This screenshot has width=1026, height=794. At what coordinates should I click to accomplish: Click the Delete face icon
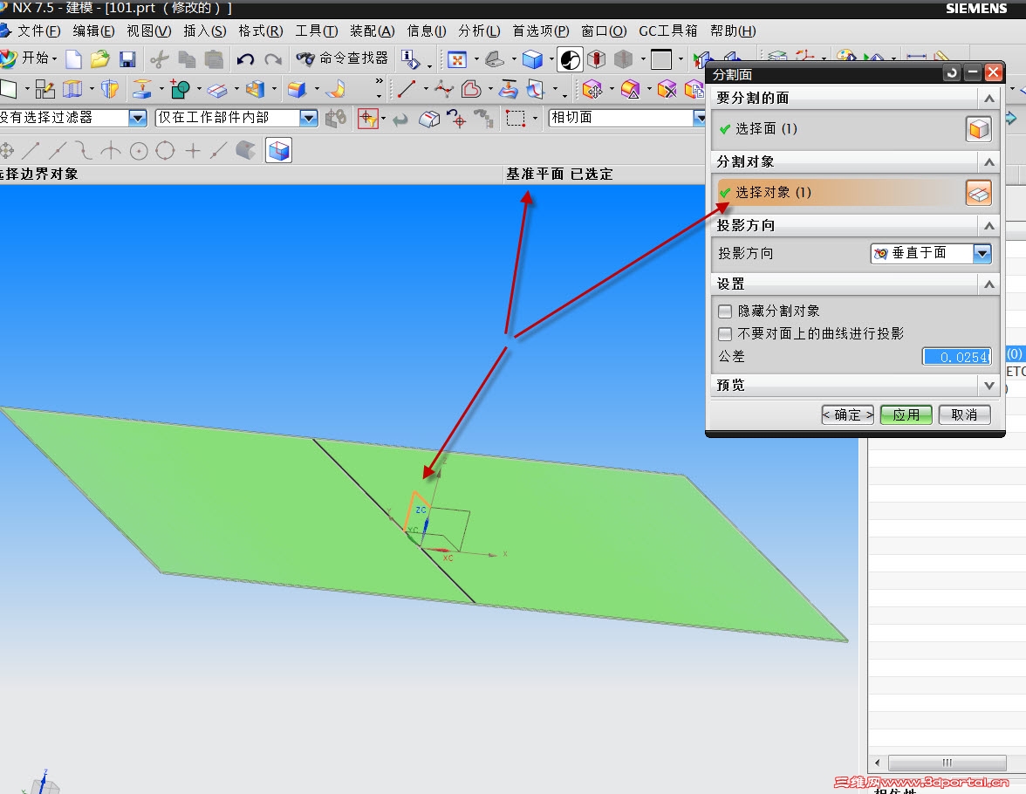click(x=667, y=89)
